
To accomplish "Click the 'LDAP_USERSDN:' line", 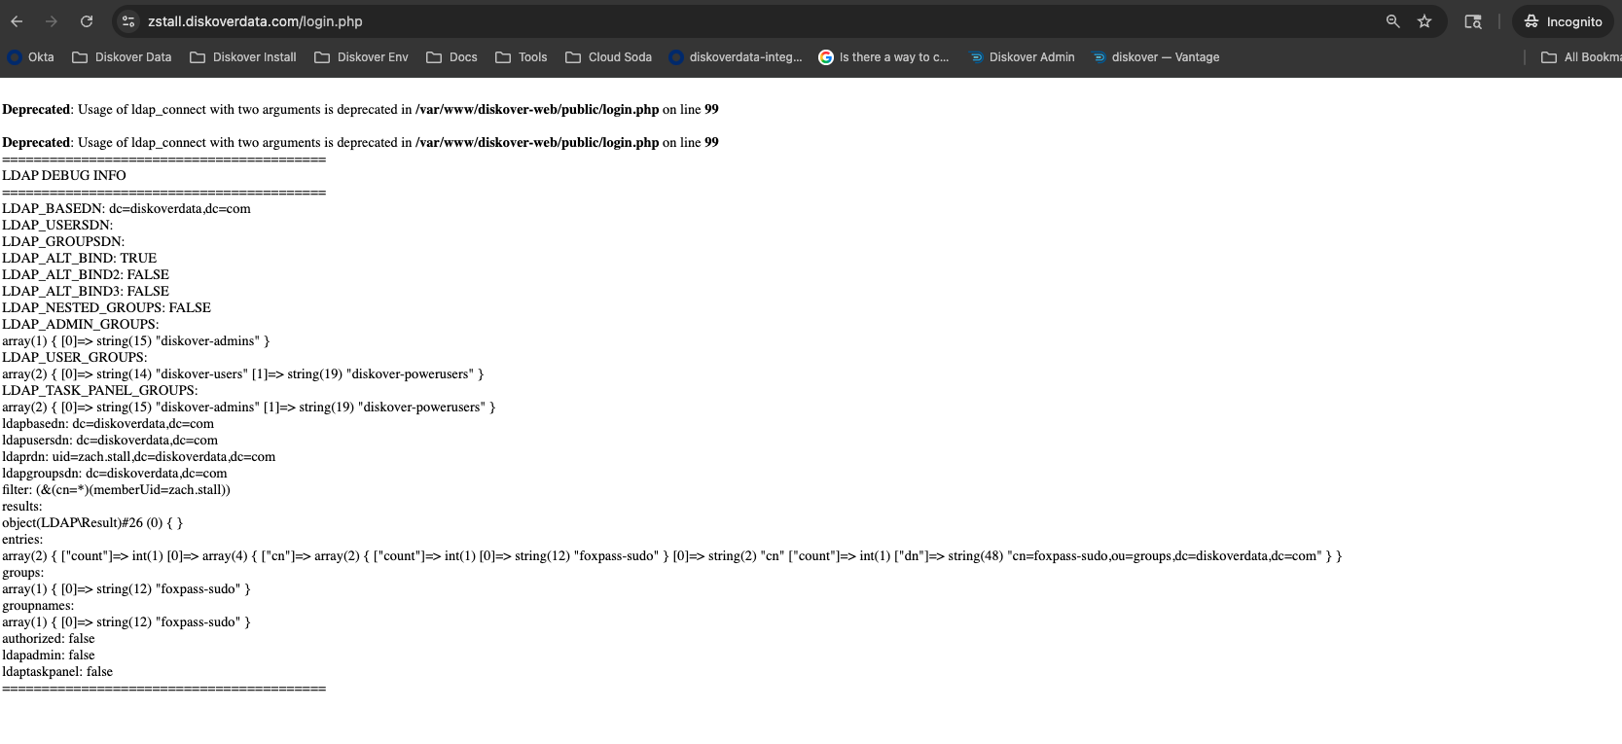I will (x=57, y=225).
